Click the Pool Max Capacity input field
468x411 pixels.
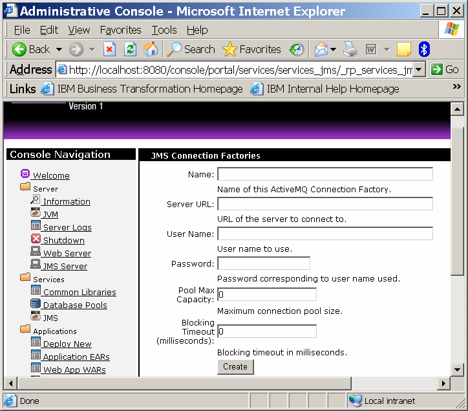click(266, 294)
